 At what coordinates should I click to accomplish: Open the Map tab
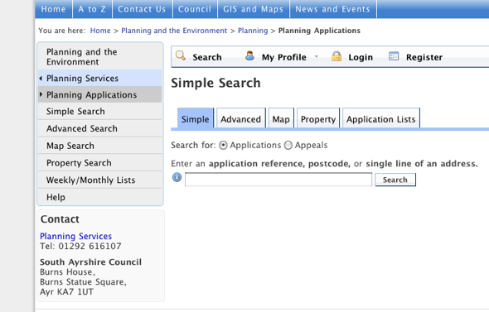click(281, 118)
